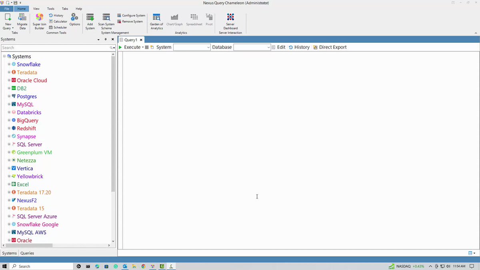Click the file icon before System label
480x270 pixels.
[152, 47]
